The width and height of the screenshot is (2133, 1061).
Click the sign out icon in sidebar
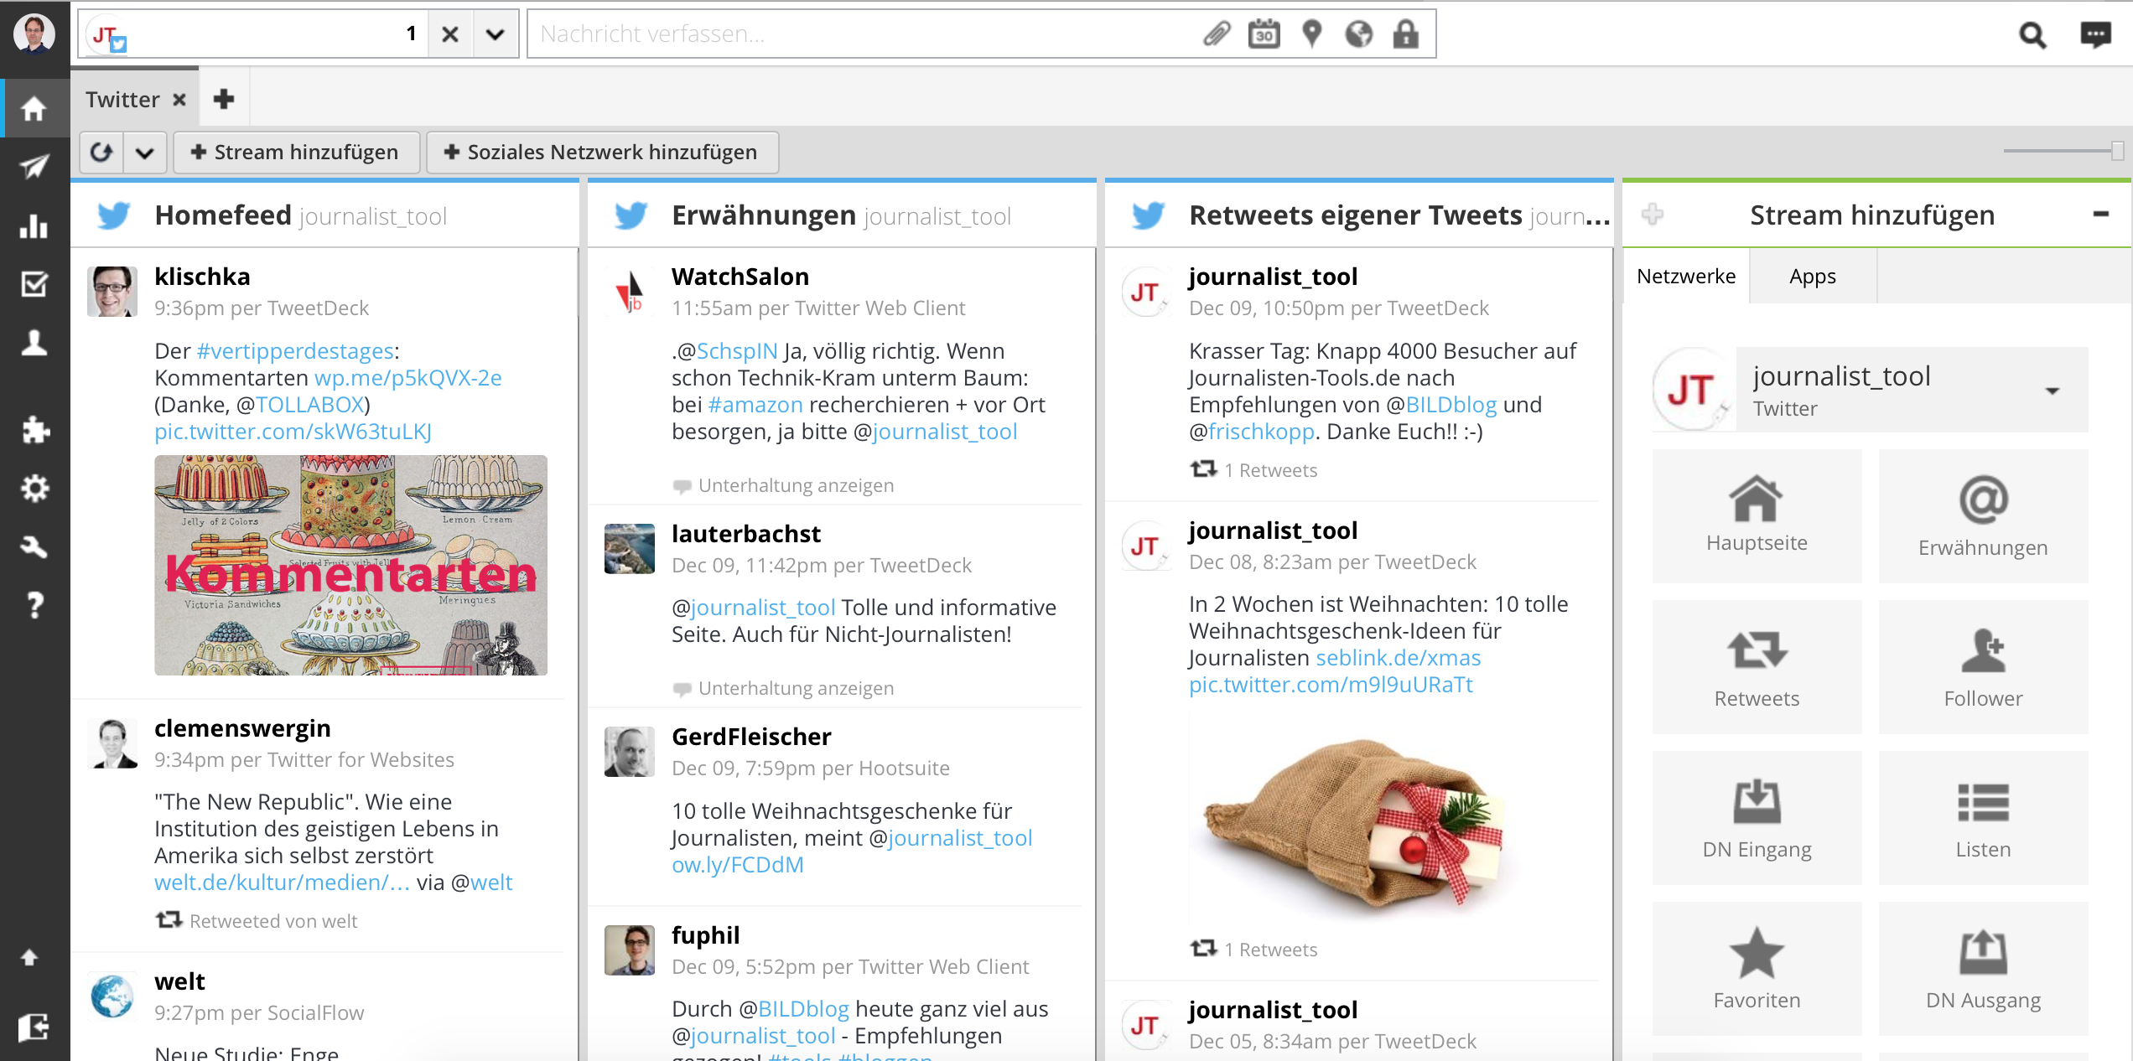tap(34, 1027)
